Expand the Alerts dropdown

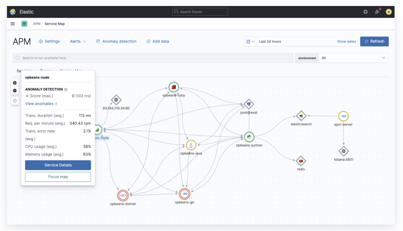78,41
